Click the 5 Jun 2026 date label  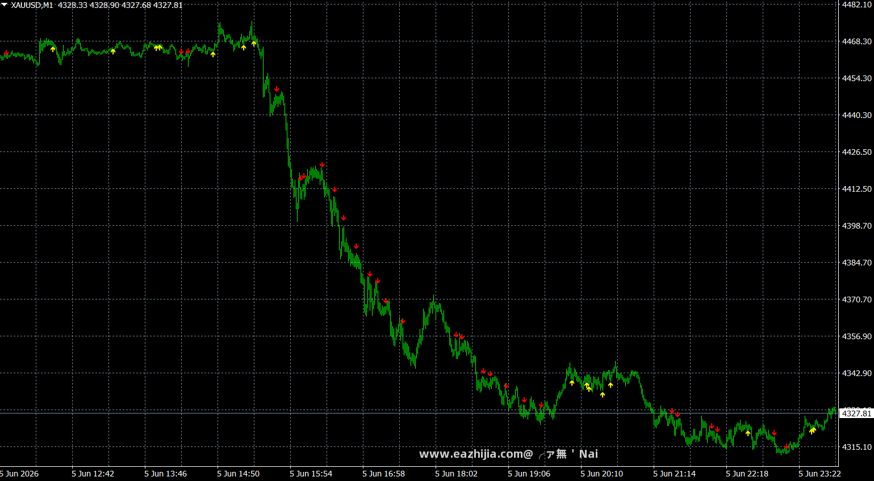[x=19, y=474]
